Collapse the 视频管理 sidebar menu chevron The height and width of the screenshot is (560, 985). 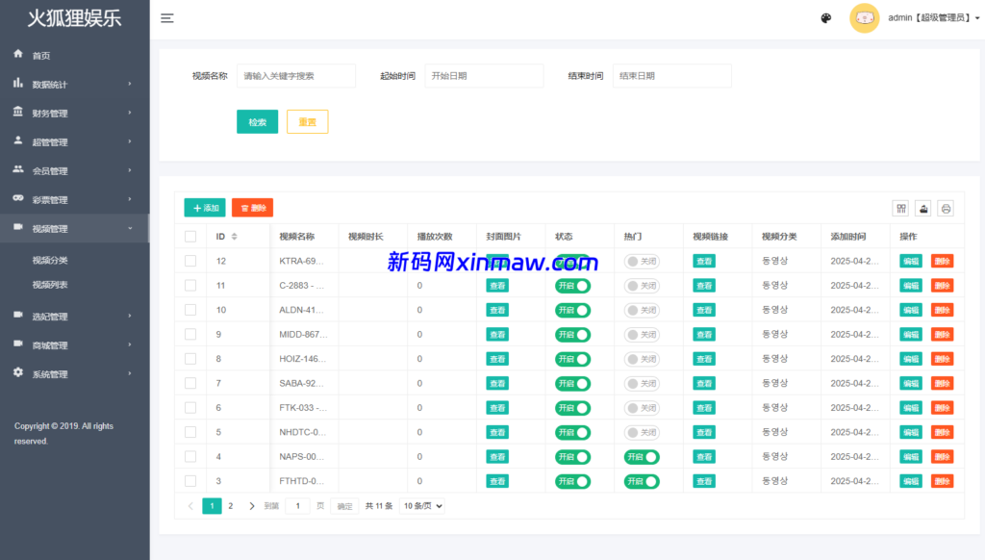(130, 228)
